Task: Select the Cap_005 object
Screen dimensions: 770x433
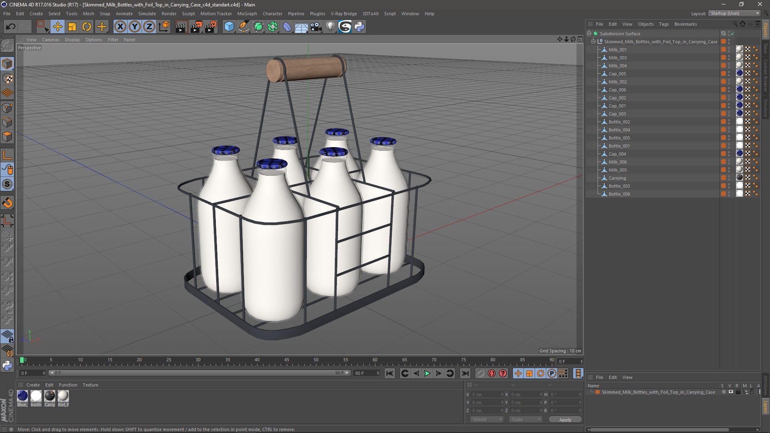Action: [617, 74]
